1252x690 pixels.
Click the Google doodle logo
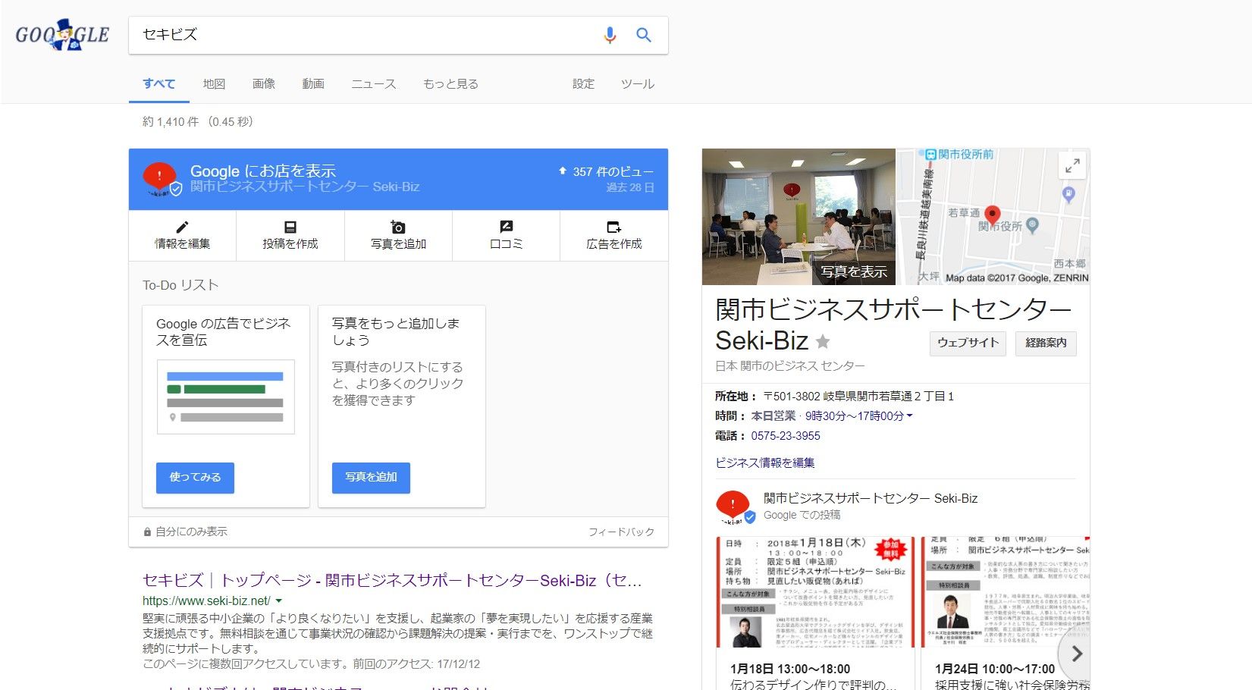point(62,35)
